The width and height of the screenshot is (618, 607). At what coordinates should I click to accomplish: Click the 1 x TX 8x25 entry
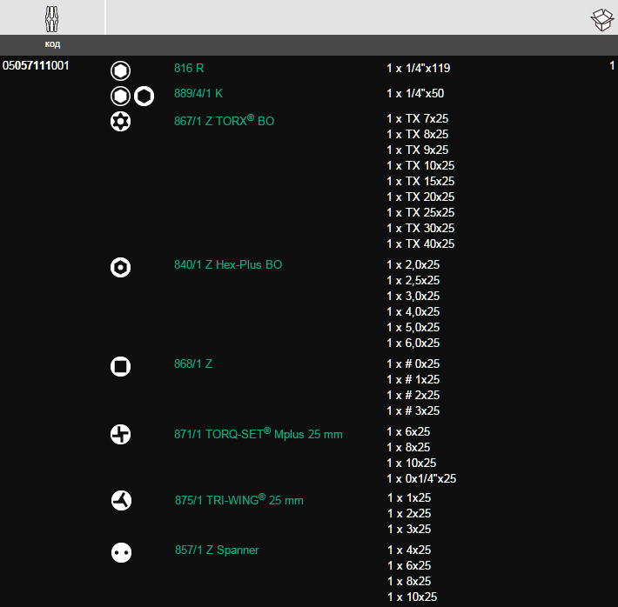coord(418,134)
